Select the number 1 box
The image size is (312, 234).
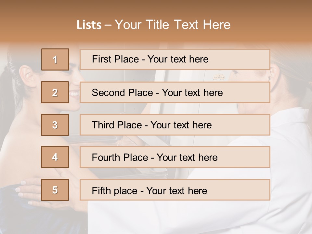pos(55,59)
